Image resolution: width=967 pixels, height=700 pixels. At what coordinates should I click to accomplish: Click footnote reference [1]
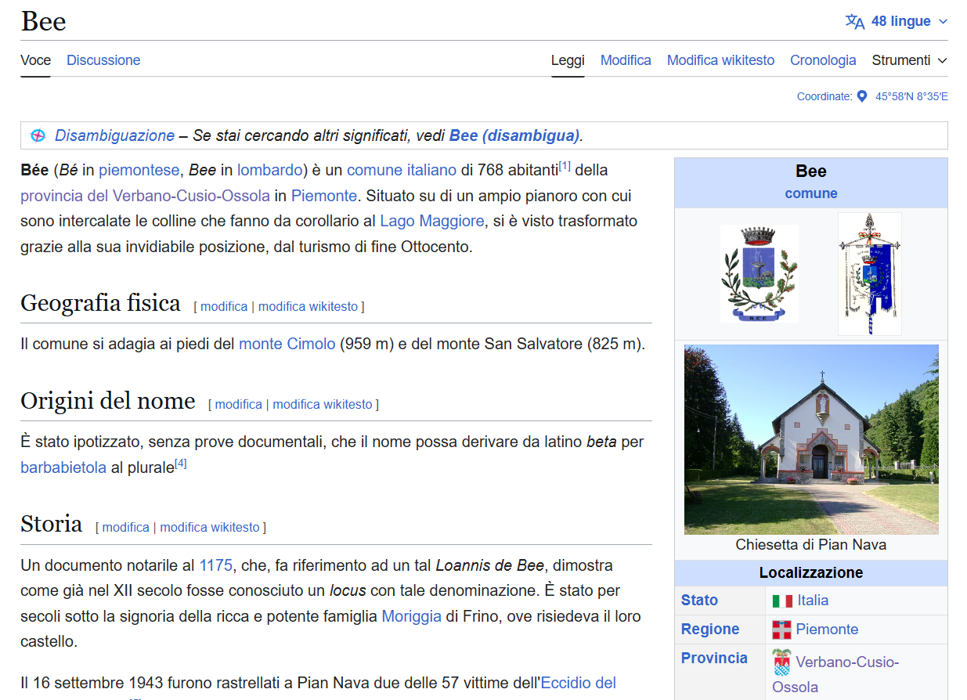[x=565, y=166]
